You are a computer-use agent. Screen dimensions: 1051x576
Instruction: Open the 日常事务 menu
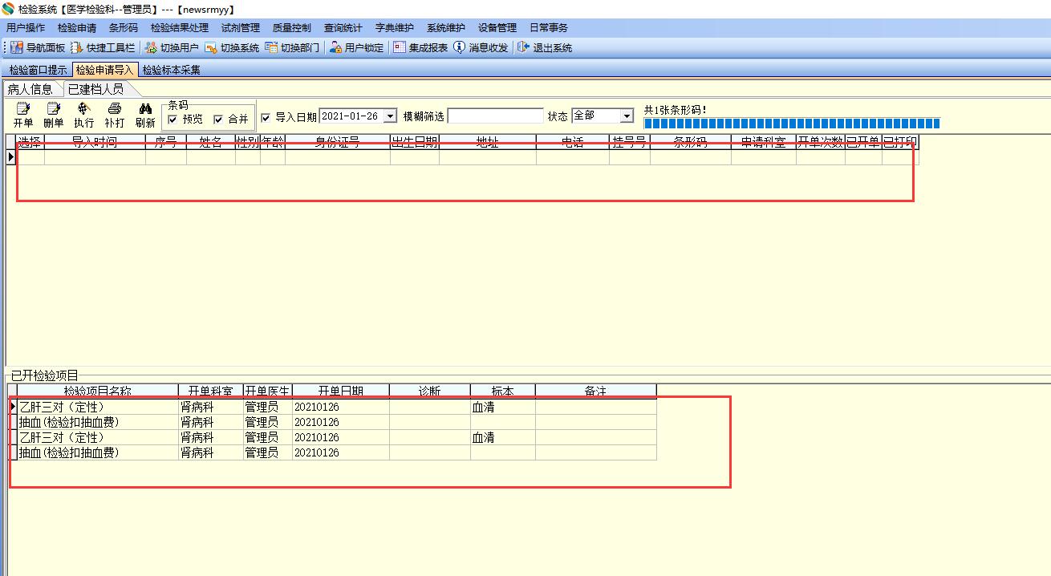(x=549, y=28)
